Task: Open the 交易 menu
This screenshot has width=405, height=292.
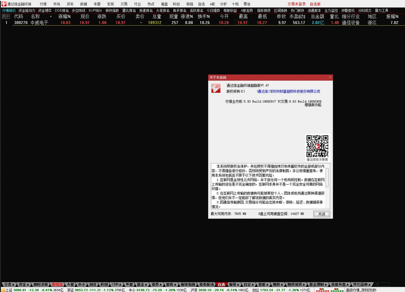Action: (124, 4)
